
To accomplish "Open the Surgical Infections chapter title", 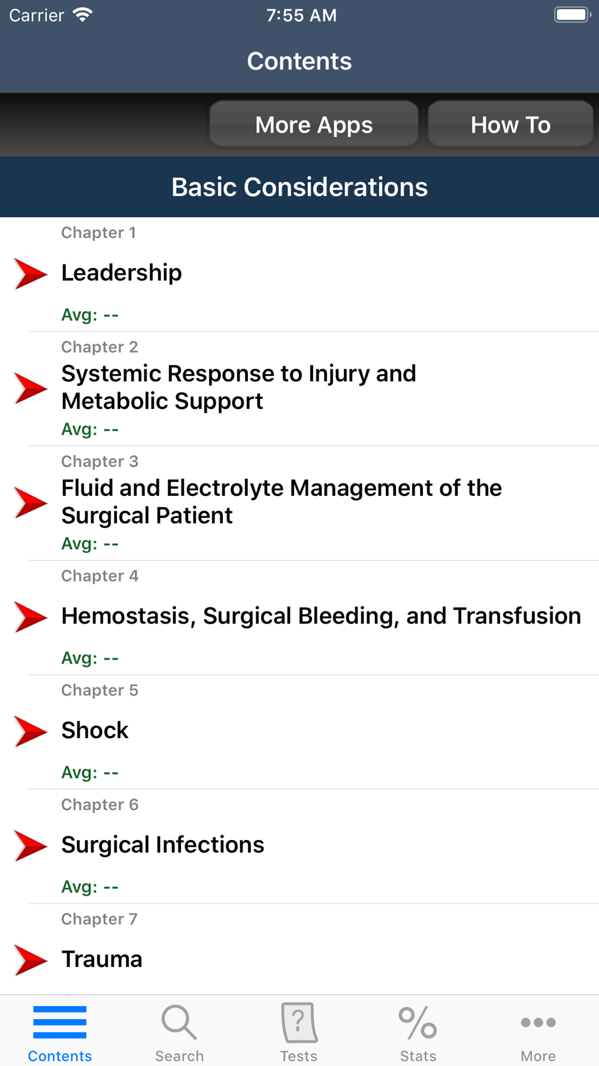I will 163,845.
